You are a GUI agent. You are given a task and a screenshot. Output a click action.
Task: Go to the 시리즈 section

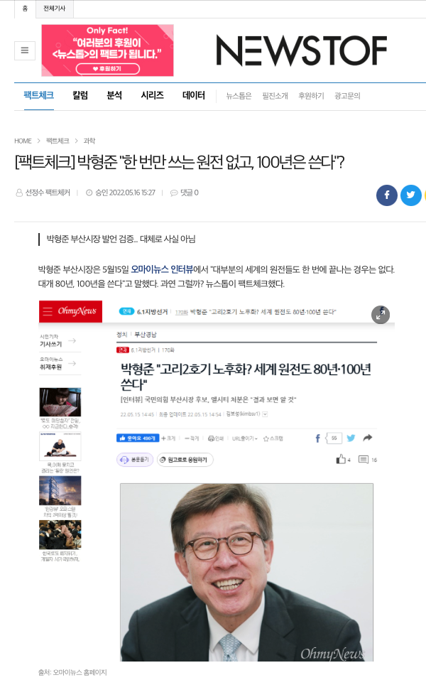point(152,95)
